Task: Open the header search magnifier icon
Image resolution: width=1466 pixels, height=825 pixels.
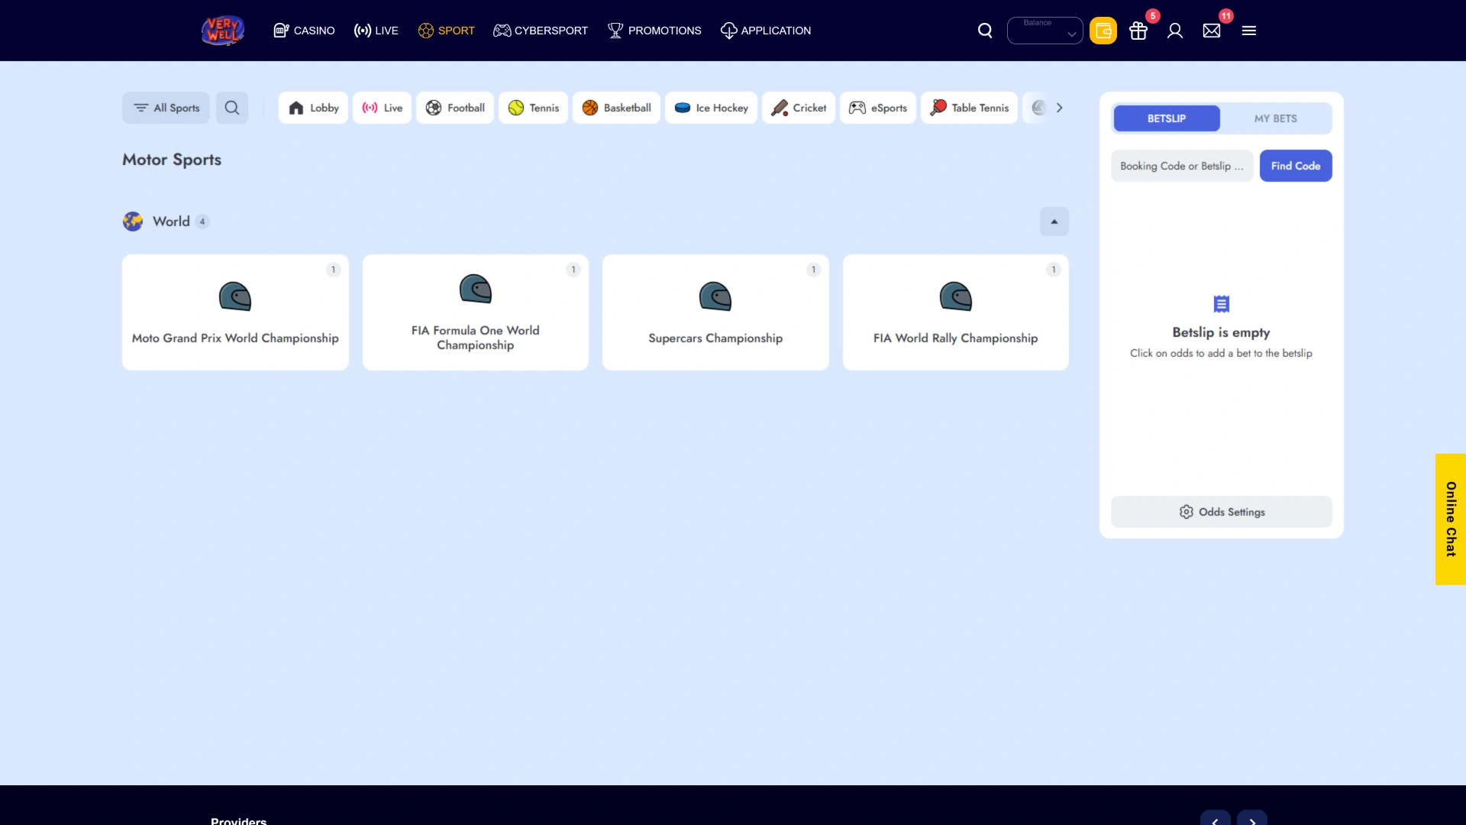Action: click(985, 31)
